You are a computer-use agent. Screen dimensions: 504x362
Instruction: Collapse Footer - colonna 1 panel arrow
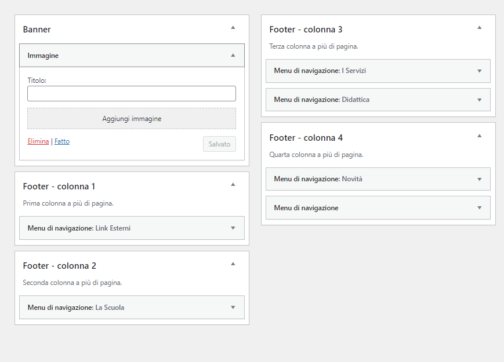click(x=233, y=185)
